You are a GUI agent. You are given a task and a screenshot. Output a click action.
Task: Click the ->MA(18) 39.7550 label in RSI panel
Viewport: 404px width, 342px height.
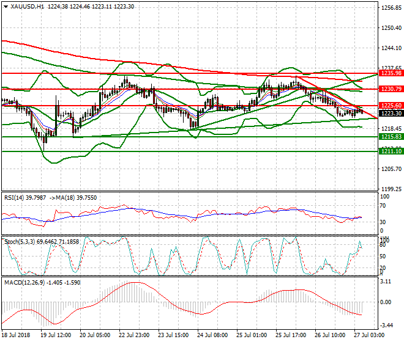[73, 198]
